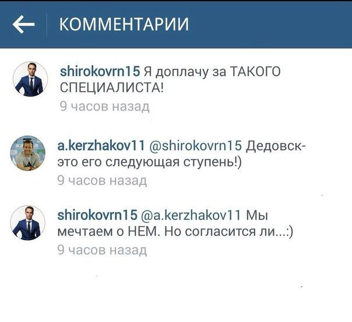This screenshot has width=352, height=322.
Task: Tap third comment's '9 часов назад' timestamp
Action: point(102,250)
